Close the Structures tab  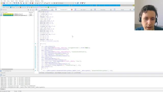point(111,10)
